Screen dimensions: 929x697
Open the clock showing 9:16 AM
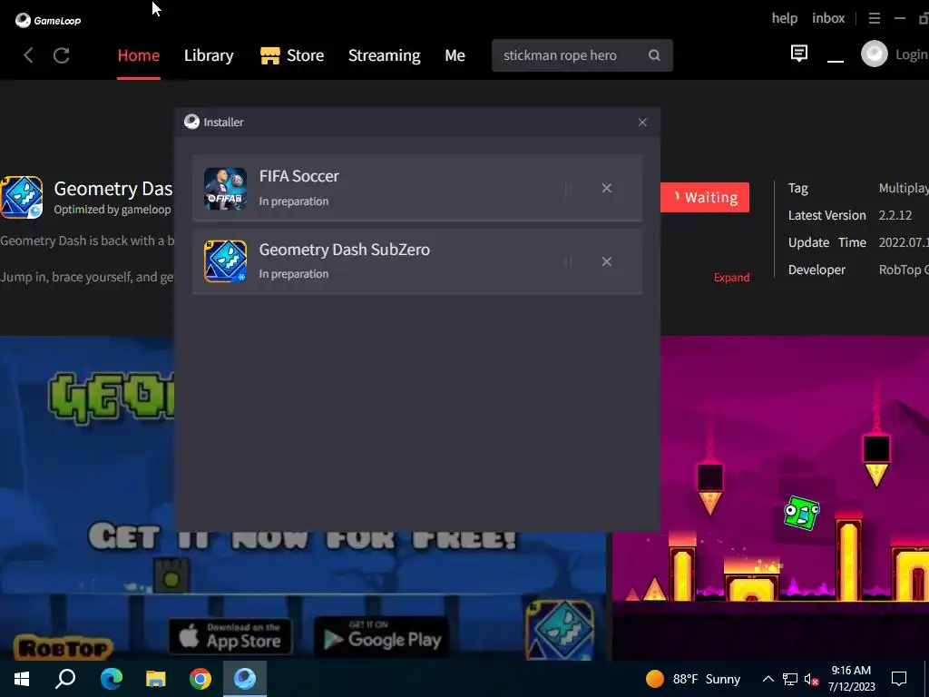click(x=851, y=679)
